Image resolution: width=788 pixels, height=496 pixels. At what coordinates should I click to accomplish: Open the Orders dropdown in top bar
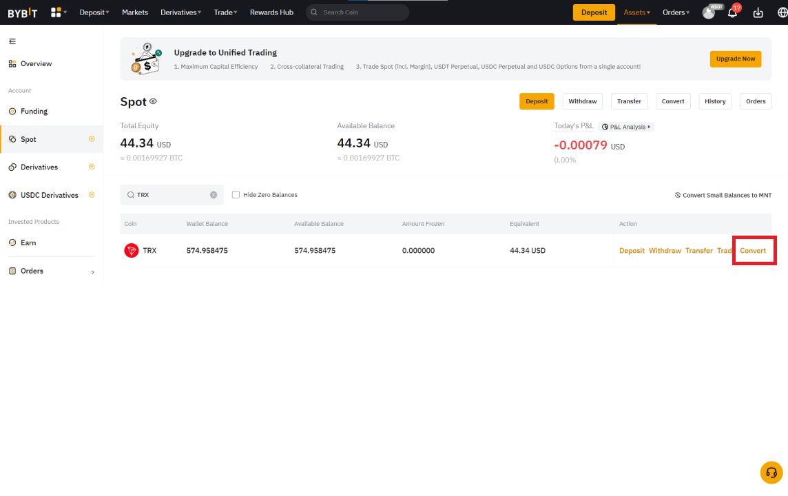click(x=676, y=12)
